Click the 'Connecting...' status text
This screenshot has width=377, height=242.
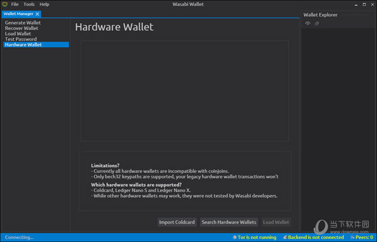(19, 238)
